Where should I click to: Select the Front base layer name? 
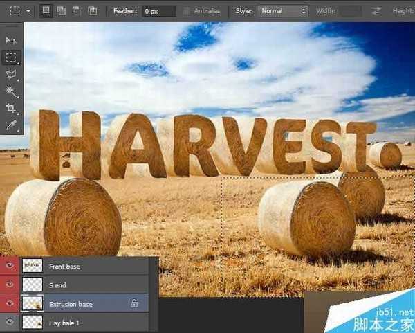click(64, 266)
